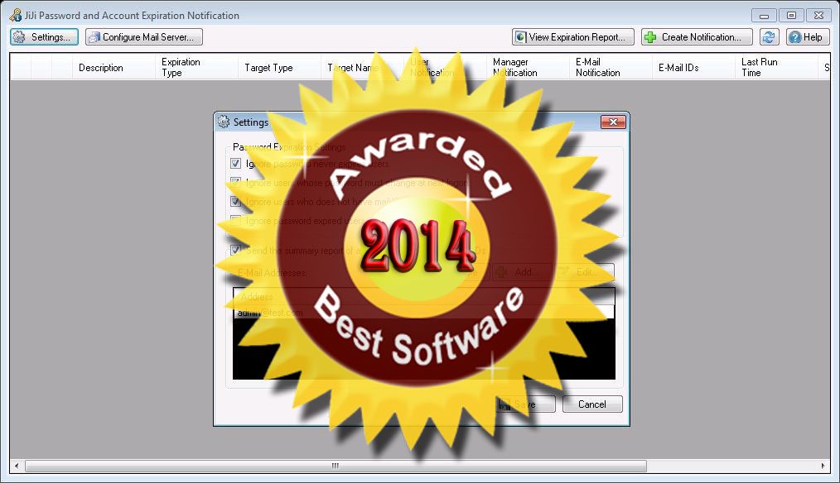Toggle Ignore password expired users checkbox
840x483 pixels.
point(236,220)
